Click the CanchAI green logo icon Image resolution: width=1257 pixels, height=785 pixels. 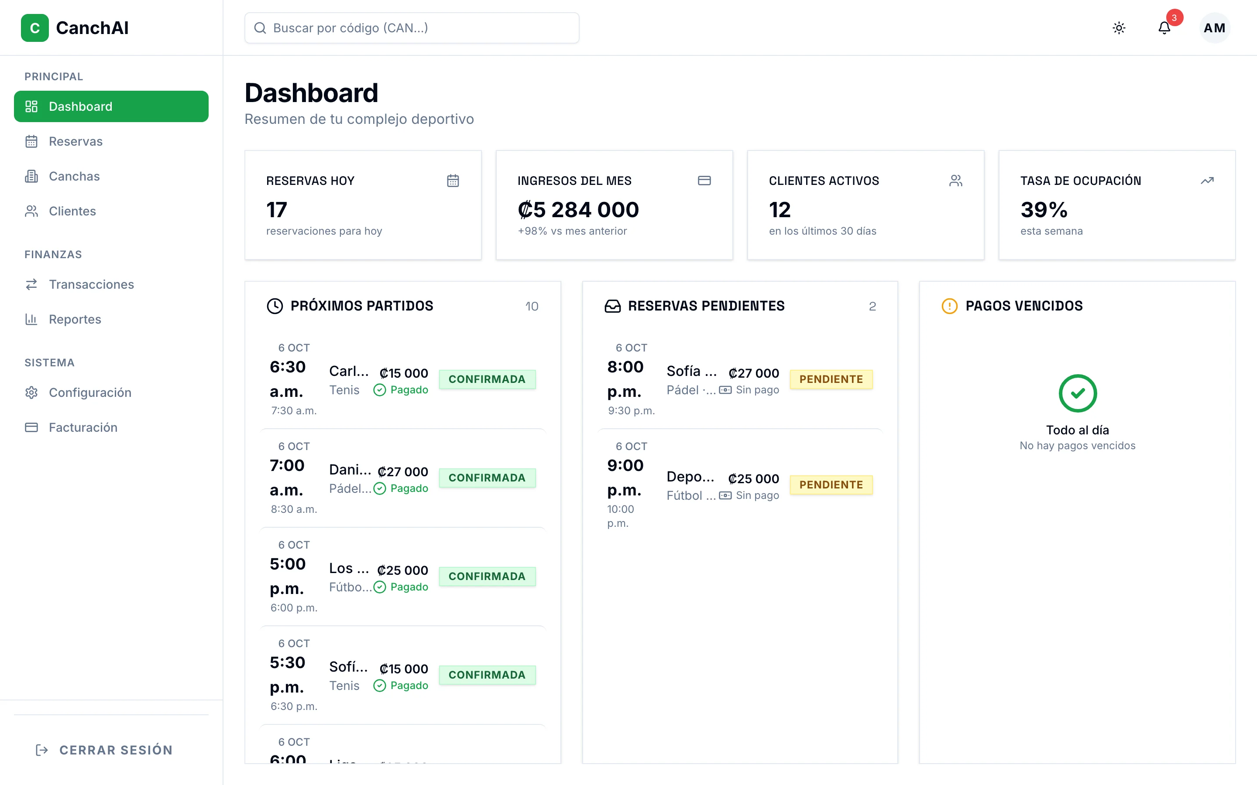click(x=35, y=28)
